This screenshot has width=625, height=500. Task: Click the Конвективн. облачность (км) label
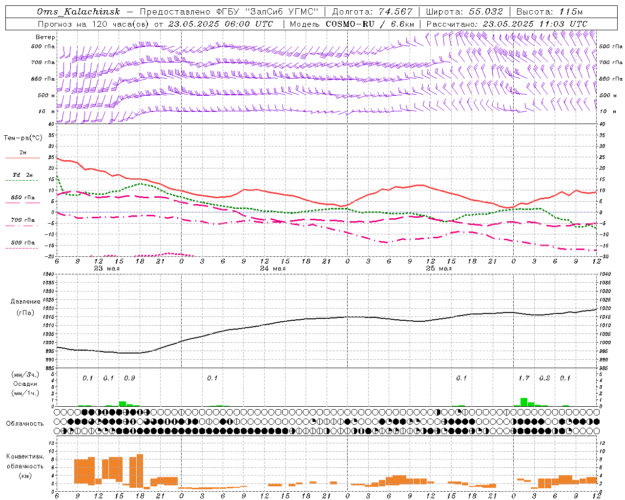coord(25,466)
